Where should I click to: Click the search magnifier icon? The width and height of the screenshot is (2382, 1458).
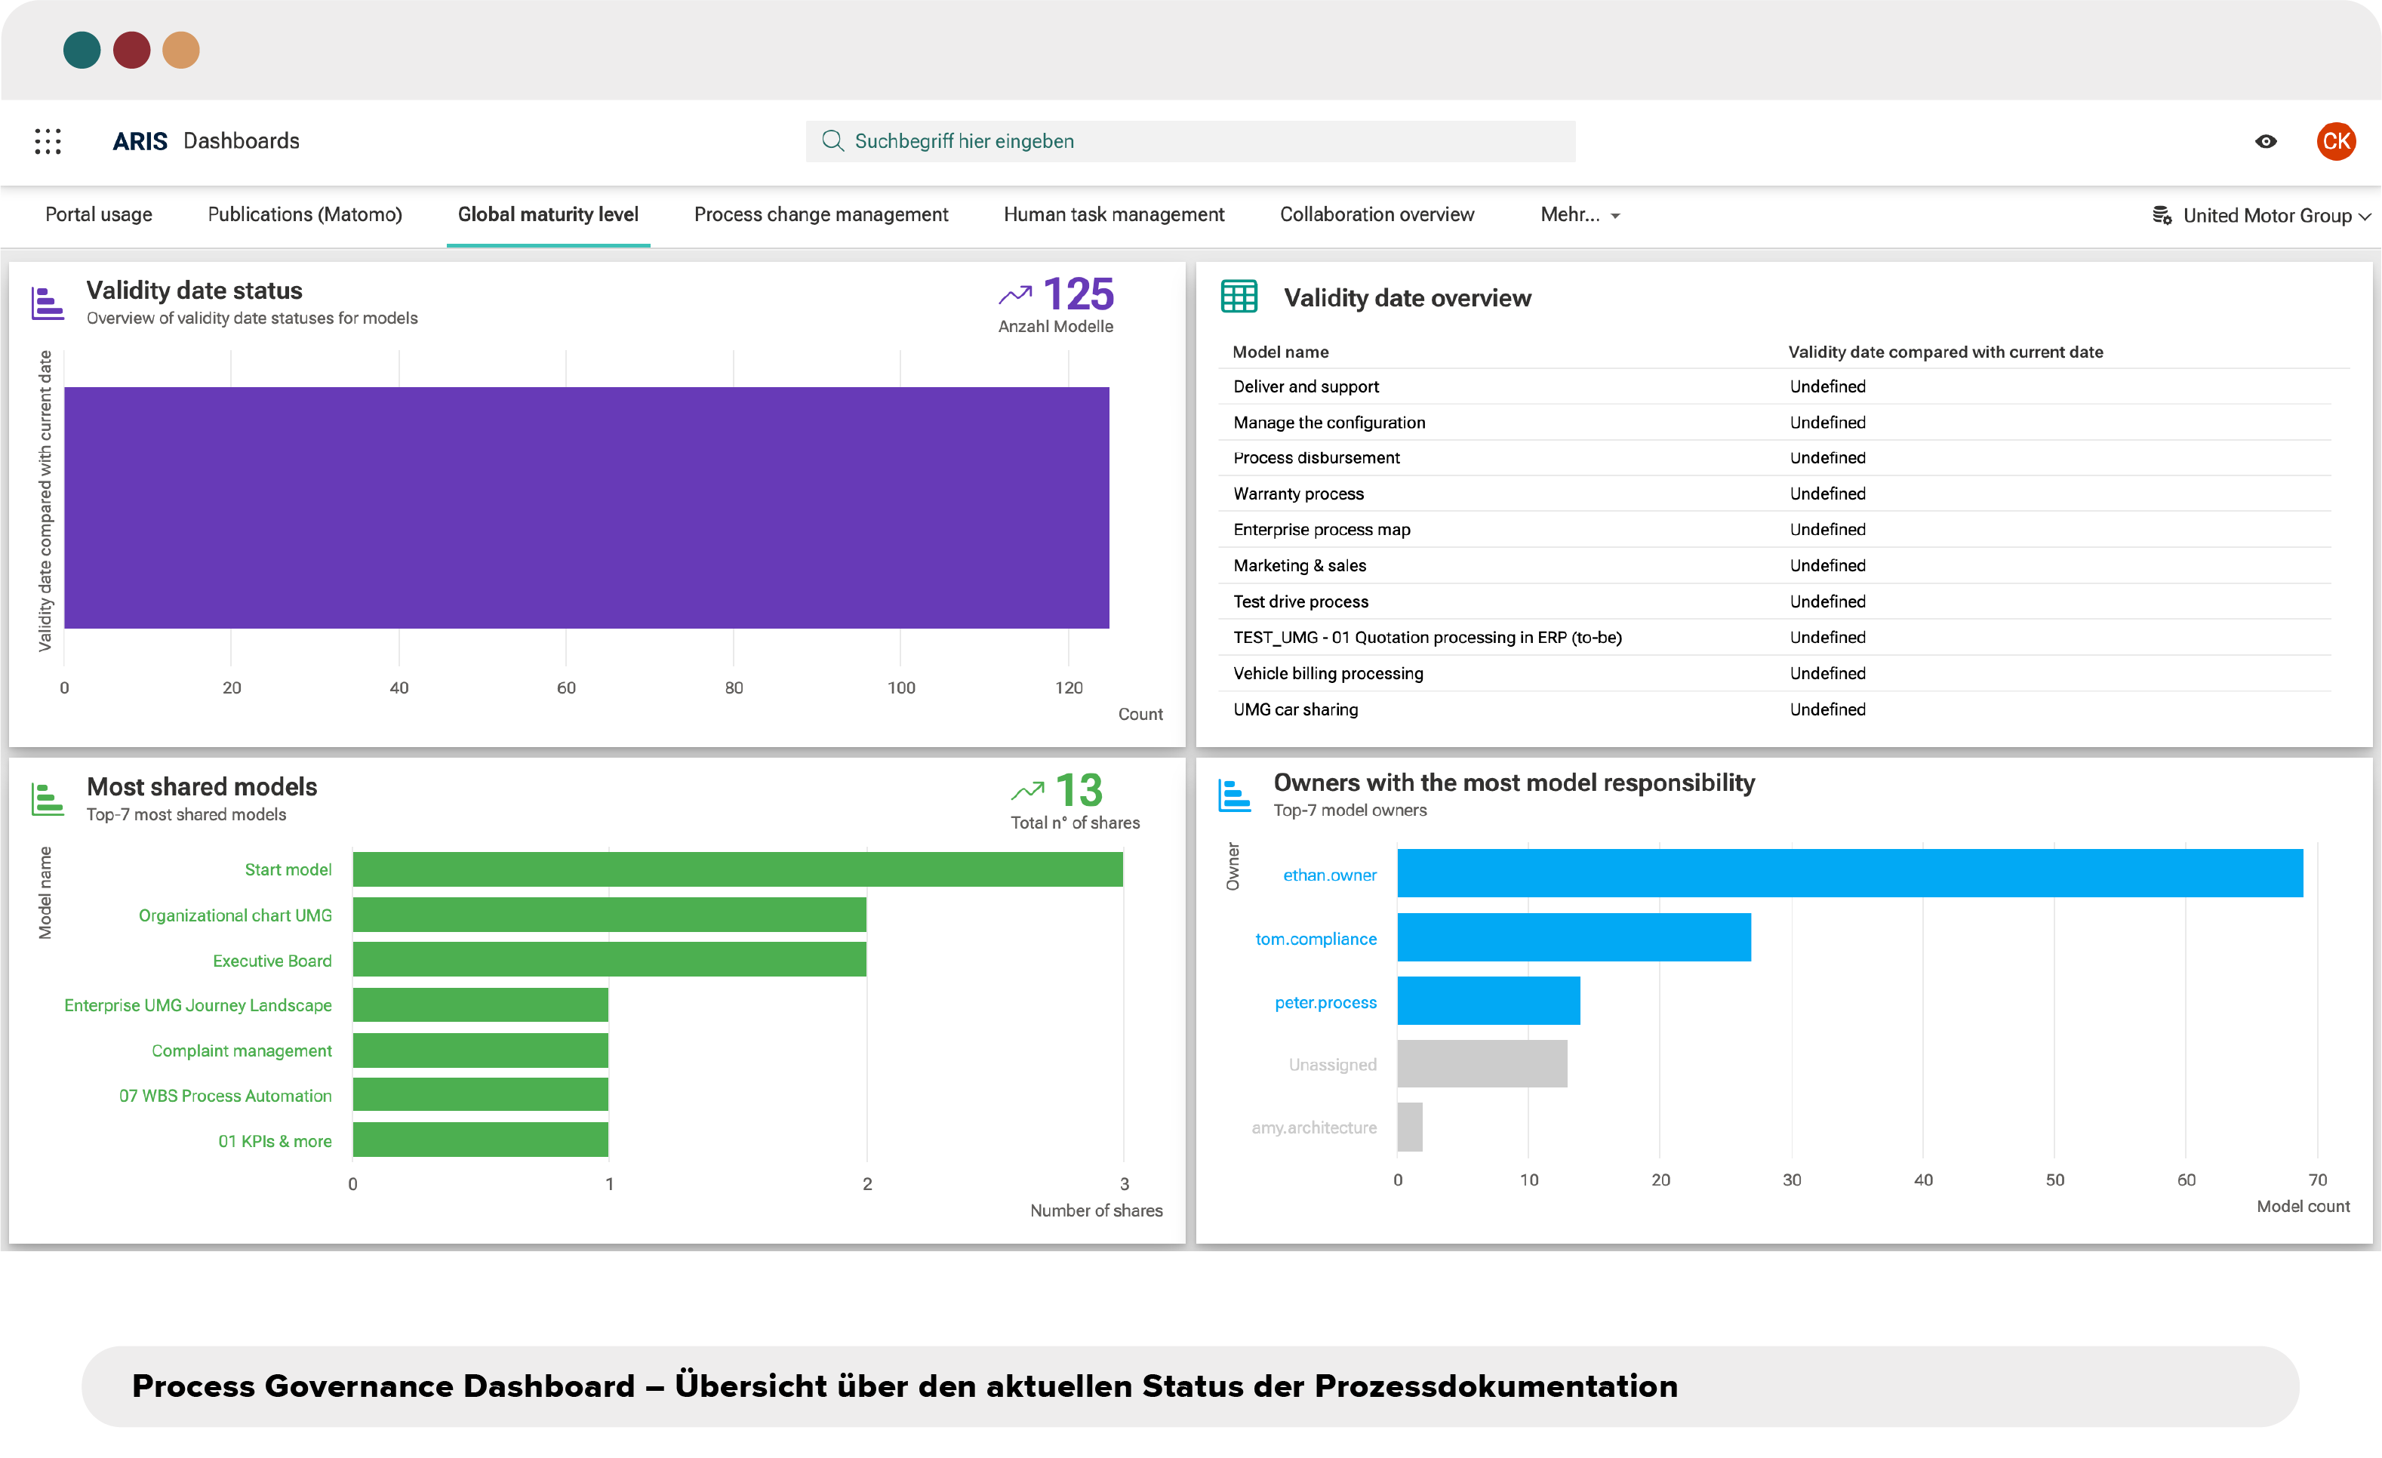coord(832,141)
